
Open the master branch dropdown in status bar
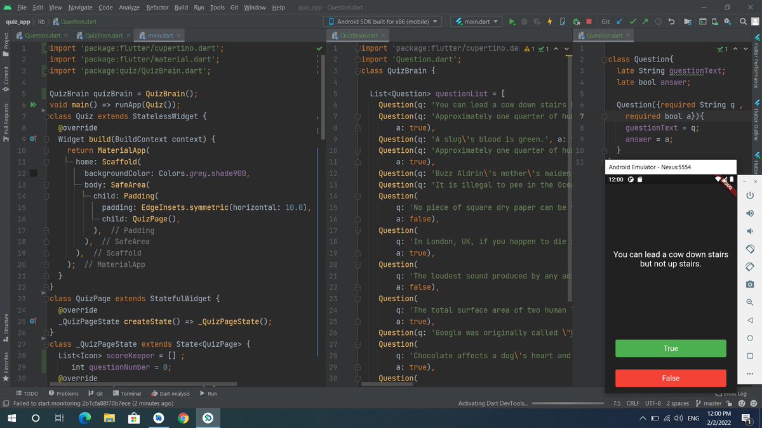tap(711, 403)
